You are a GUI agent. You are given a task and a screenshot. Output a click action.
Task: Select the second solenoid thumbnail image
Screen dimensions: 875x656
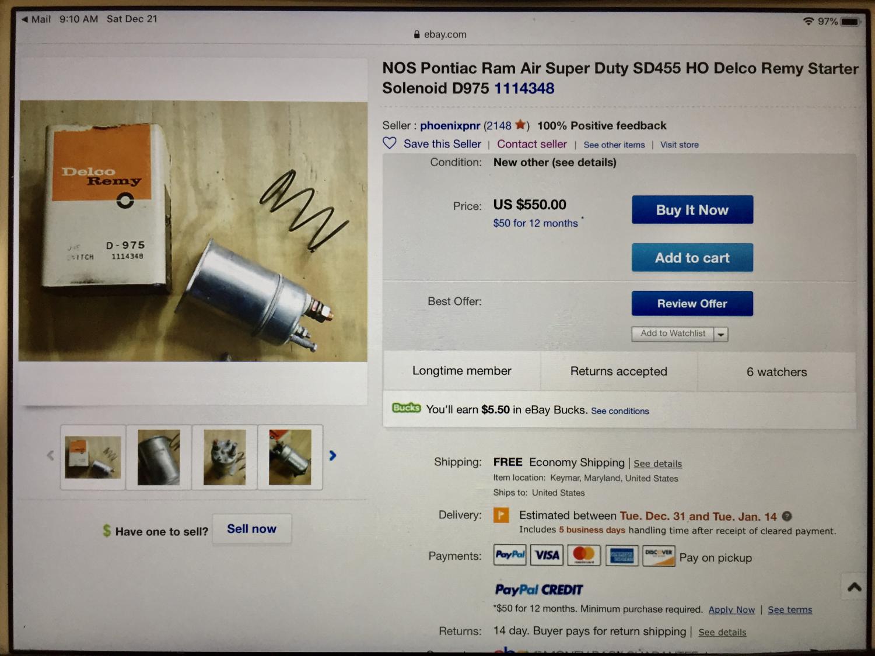[159, 457]
